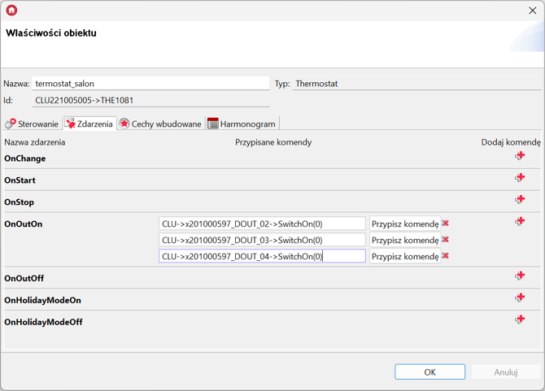545x391 pixels.
Task: Switch to the Sterowanie tab
Action: (32, 124)
